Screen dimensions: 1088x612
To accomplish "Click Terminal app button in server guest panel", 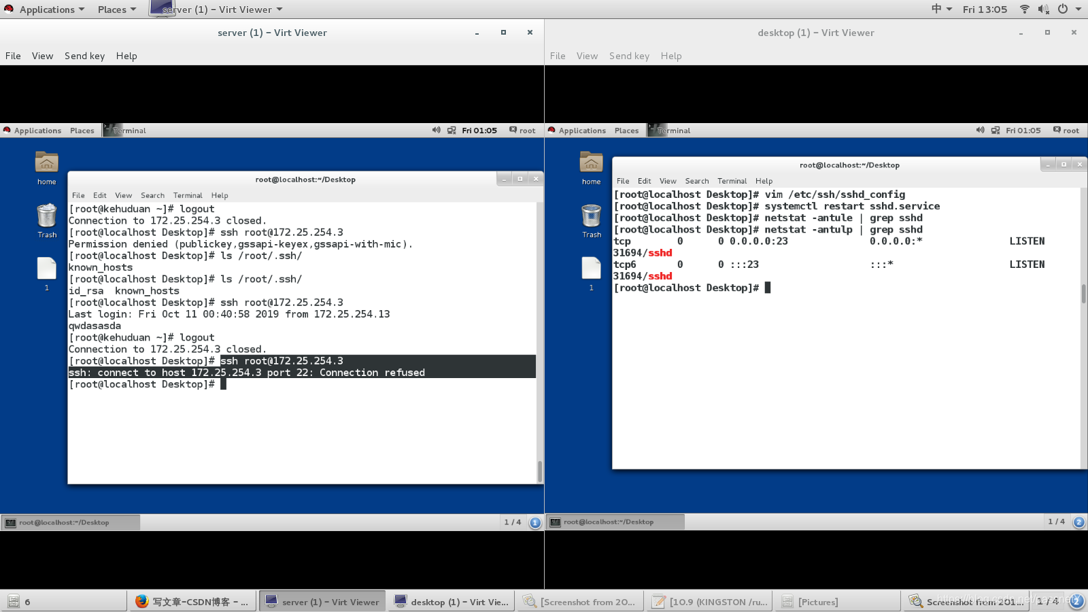I will point(125,131).
